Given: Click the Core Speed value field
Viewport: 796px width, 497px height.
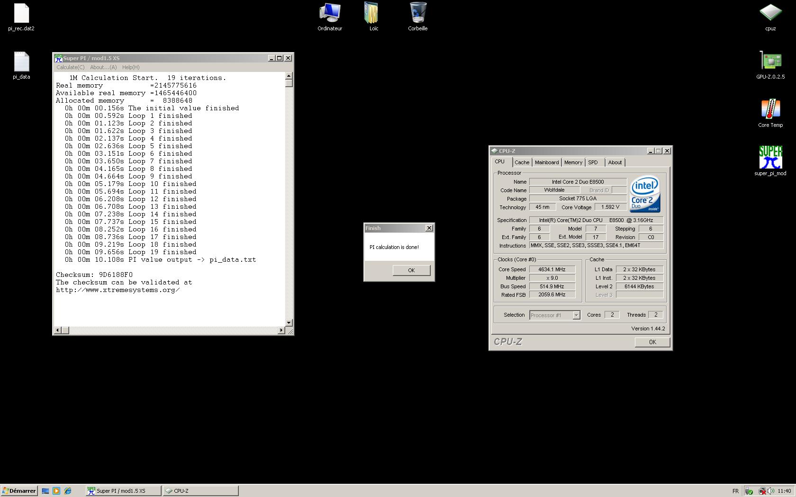Looking at the screenshot, I should coord(552,269).
